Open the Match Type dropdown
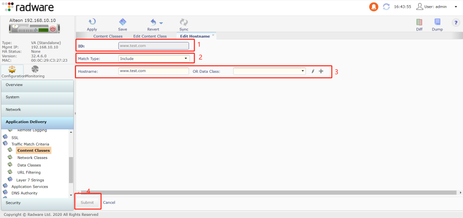This screenshot has height=218, width=463. coord(154,58)
